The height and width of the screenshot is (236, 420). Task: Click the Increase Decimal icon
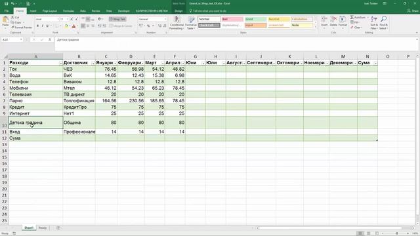pos(159,26)
